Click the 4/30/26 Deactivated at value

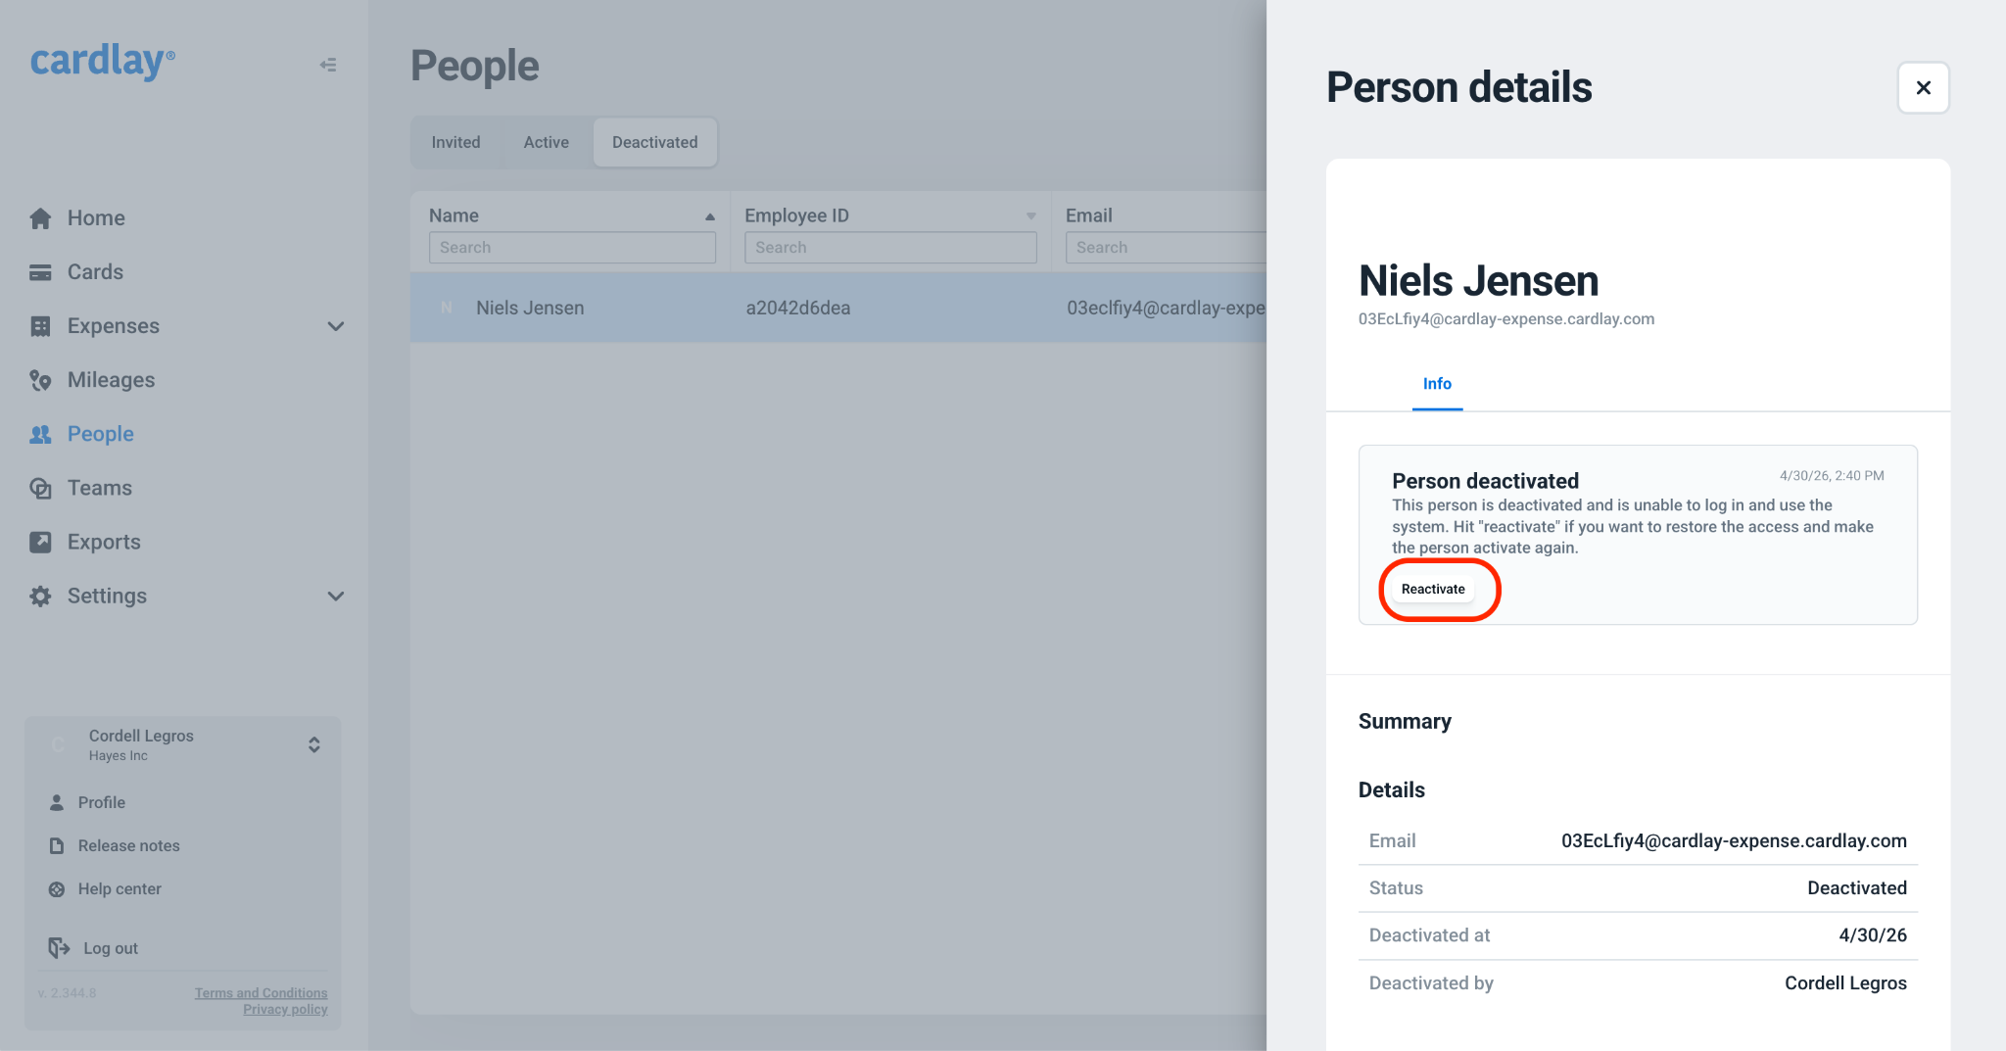pos(1873,935)
